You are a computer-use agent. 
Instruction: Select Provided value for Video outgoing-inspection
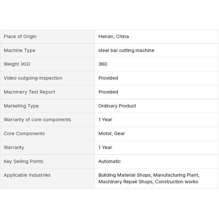pos(108,78)
